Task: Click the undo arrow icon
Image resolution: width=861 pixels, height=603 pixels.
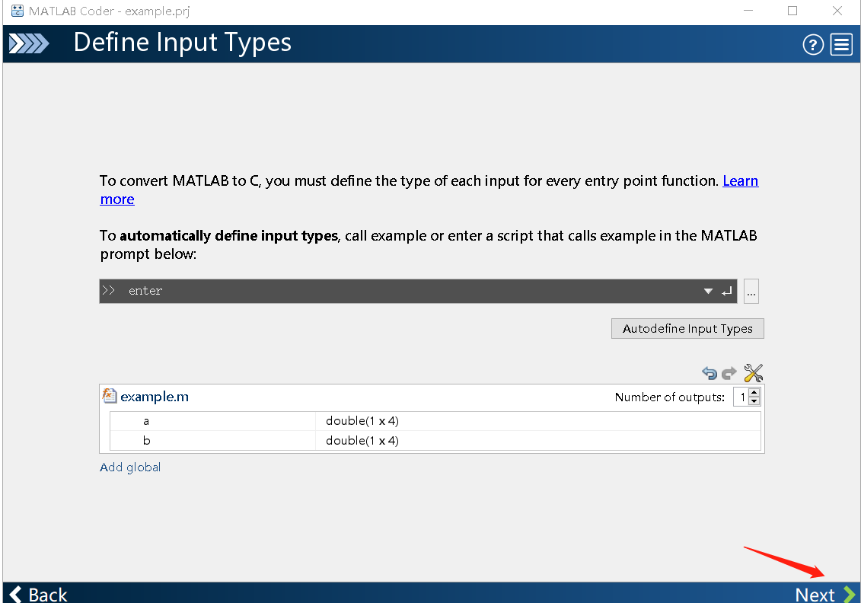Action: point(710,373)
